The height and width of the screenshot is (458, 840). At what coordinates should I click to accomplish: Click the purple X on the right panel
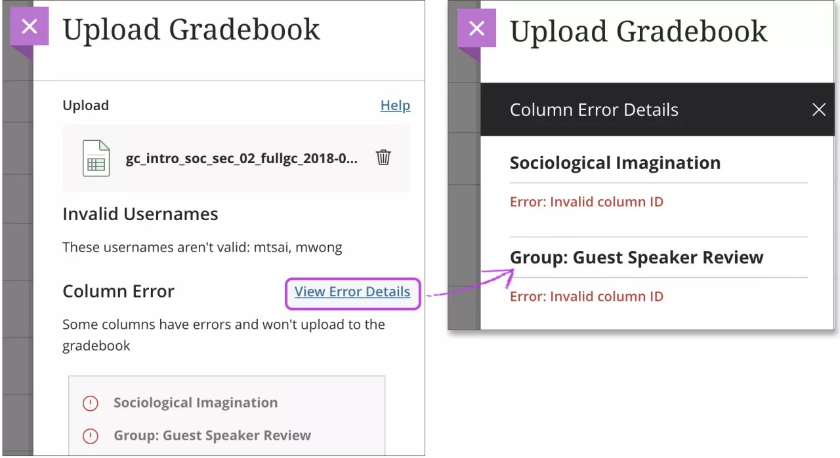(x=476, y=28)
